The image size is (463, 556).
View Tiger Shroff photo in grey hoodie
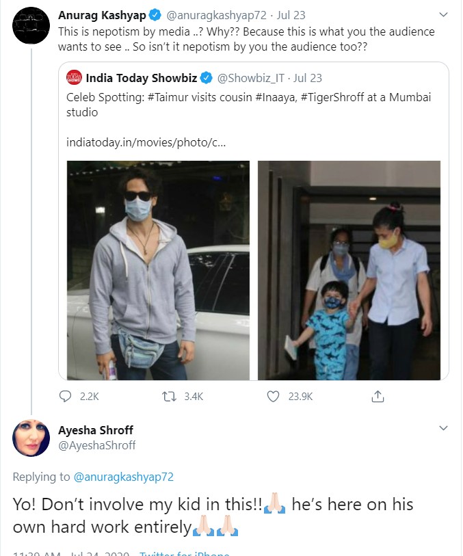(x=158, y=270)
